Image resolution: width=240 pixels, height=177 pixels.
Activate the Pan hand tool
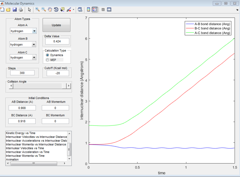(50, 10)
